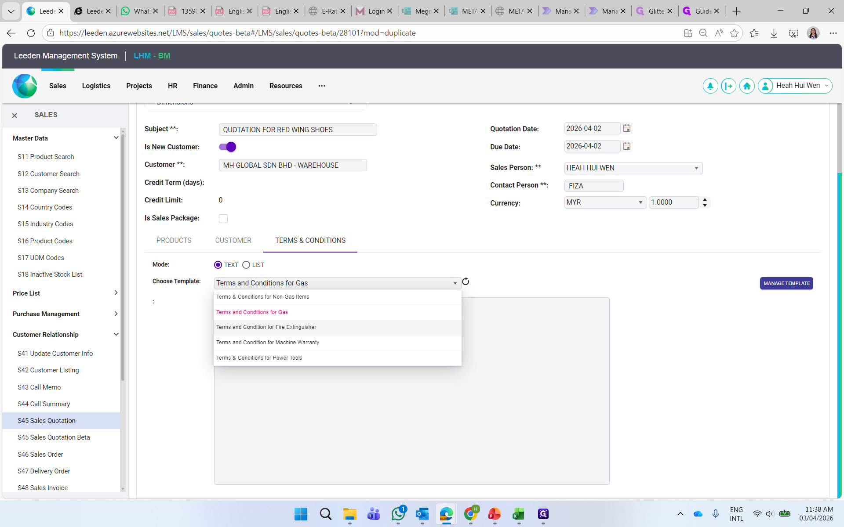Open the browser profile avatar
The width and height of the screenshot is (844, 527).
coord(813,33)
